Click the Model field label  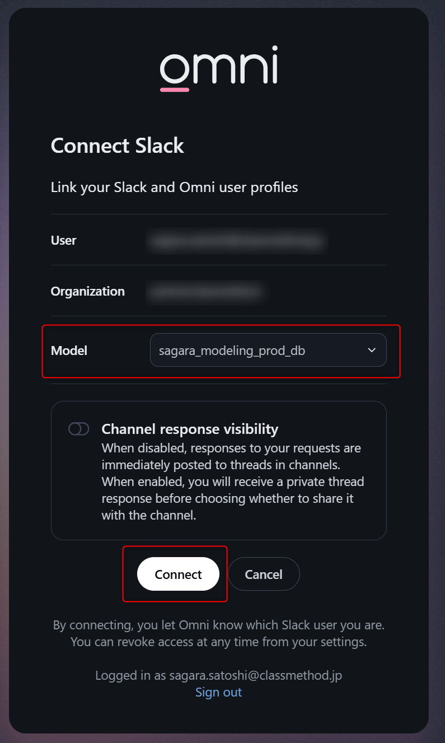(69, 351)
